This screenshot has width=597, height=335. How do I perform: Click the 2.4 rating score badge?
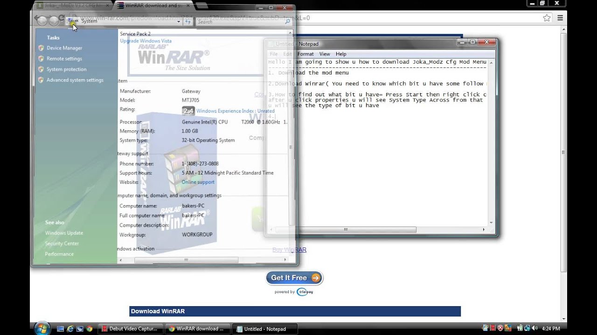point(188,111)
